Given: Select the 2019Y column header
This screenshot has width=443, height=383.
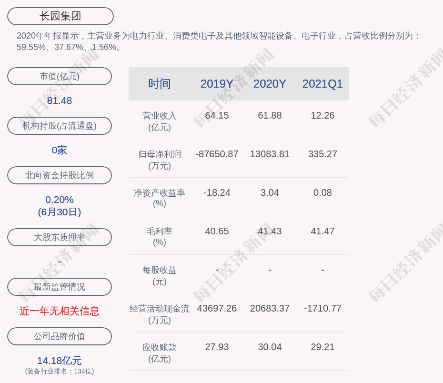Looking at the screenshot, I should [217, 84].
